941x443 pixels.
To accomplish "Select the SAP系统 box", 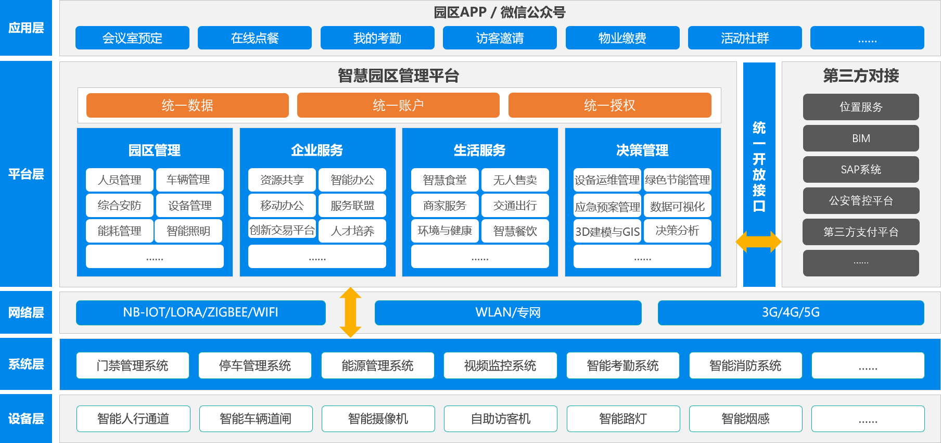I will click(861, 169).
